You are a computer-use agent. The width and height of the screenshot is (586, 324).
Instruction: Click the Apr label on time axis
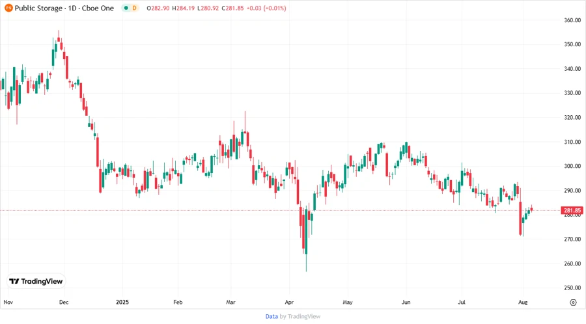click(289, 302)
